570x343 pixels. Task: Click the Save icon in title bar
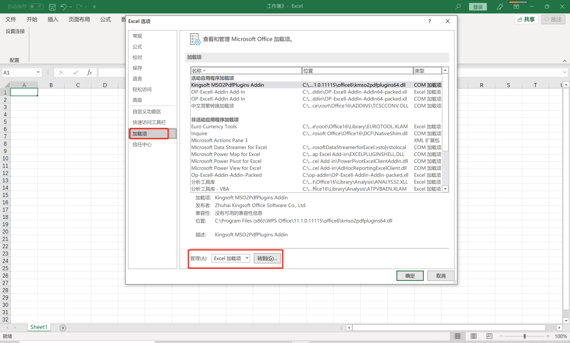tap(52, 7)
